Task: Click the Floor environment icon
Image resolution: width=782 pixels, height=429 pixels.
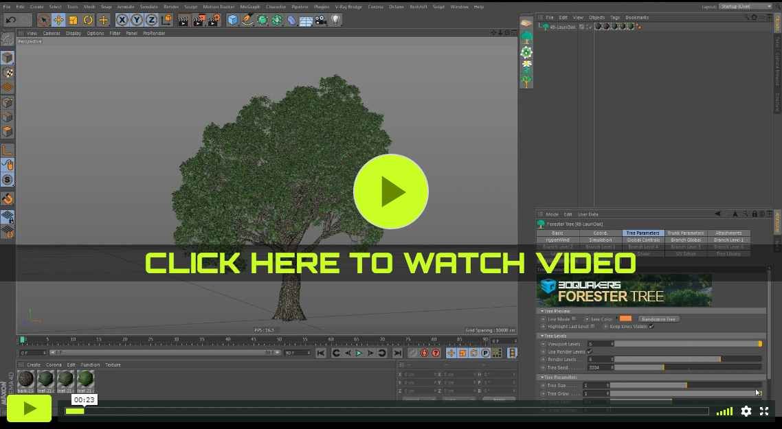Action: (306, 20)
